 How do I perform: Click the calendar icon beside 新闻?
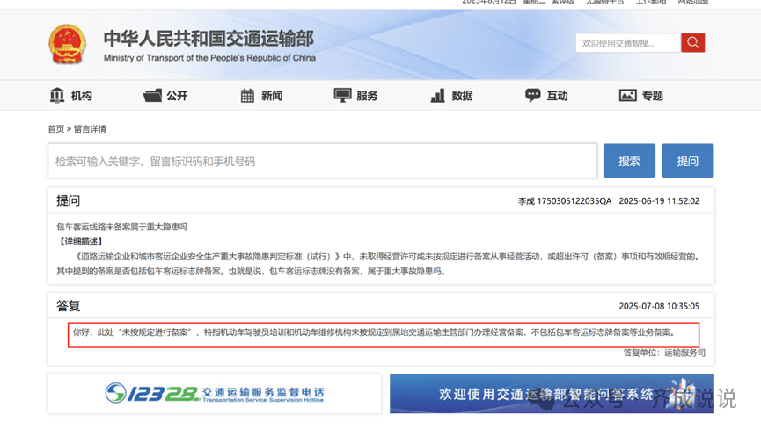247,95
